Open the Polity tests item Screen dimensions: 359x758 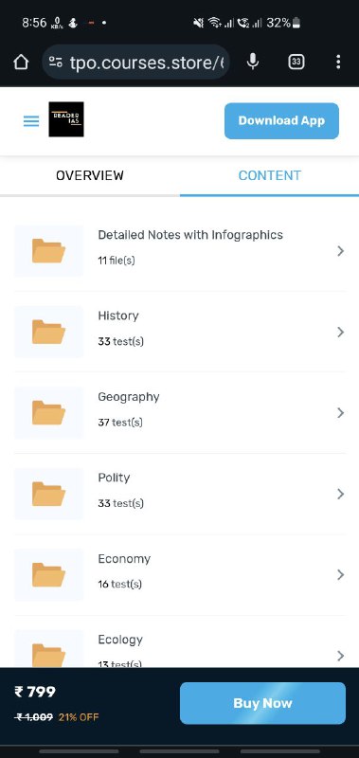pyautogui.click(x=180, y=494)
